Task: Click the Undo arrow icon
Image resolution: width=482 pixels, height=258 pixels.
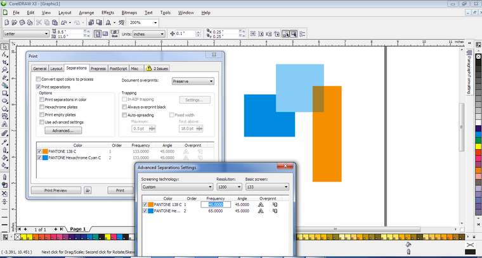Action: click(x=63, y=22)
